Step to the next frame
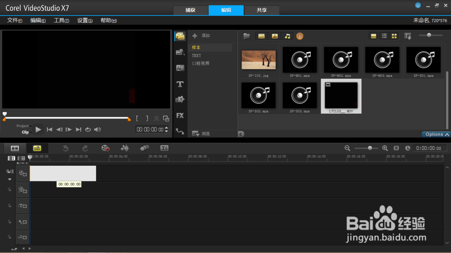Image resolution: width=451 pixels, height=253 pixels. (x=69, y=130)
